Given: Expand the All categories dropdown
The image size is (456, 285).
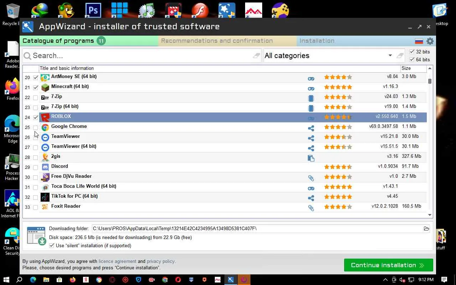Looking at the screenshot, I should [x=390, y=56].
